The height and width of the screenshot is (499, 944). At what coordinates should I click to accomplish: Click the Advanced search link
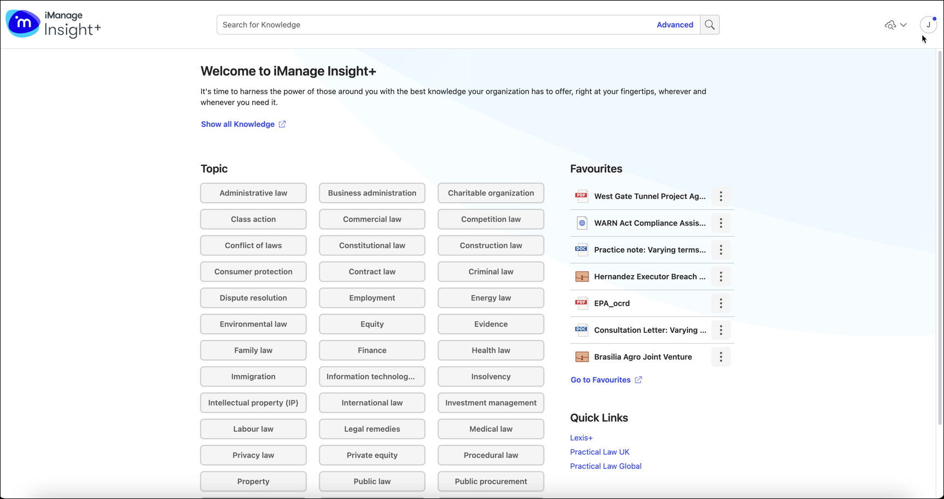[674, 25]
